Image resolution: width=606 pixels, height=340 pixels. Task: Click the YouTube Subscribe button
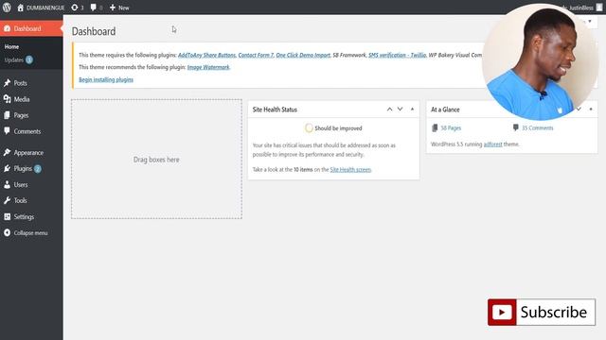(x=541, y=313)
